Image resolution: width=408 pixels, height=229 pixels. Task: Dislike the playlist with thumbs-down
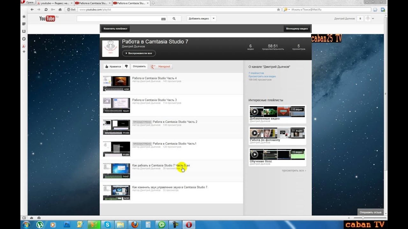pyautogui.click(x=127, y=66)
